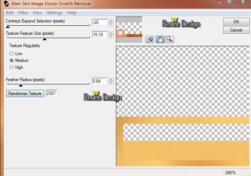
Task: Click the Texture Feature Size field showing 15.19
Action: [x=99, y=35]
